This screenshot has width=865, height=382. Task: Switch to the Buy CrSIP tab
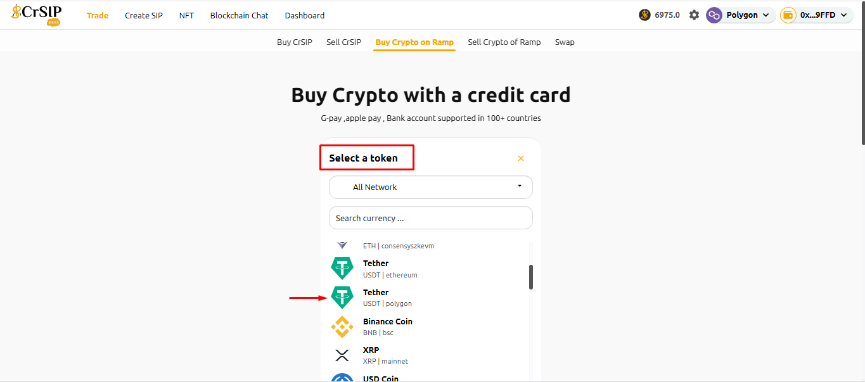click(295, 42)
